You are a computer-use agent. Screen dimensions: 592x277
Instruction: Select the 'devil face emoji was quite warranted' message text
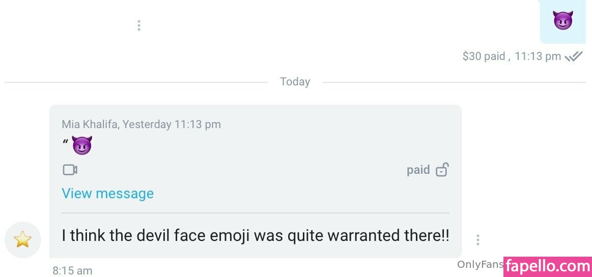pos(255,236)
